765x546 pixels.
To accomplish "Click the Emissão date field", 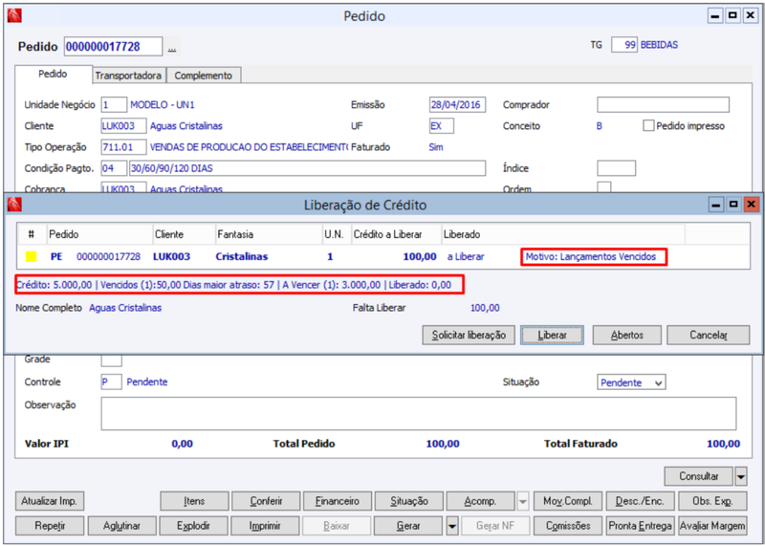I will pyautogui.click(x=458, y=104).
